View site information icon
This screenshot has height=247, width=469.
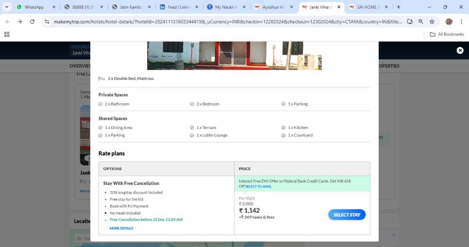coord(47,22)
